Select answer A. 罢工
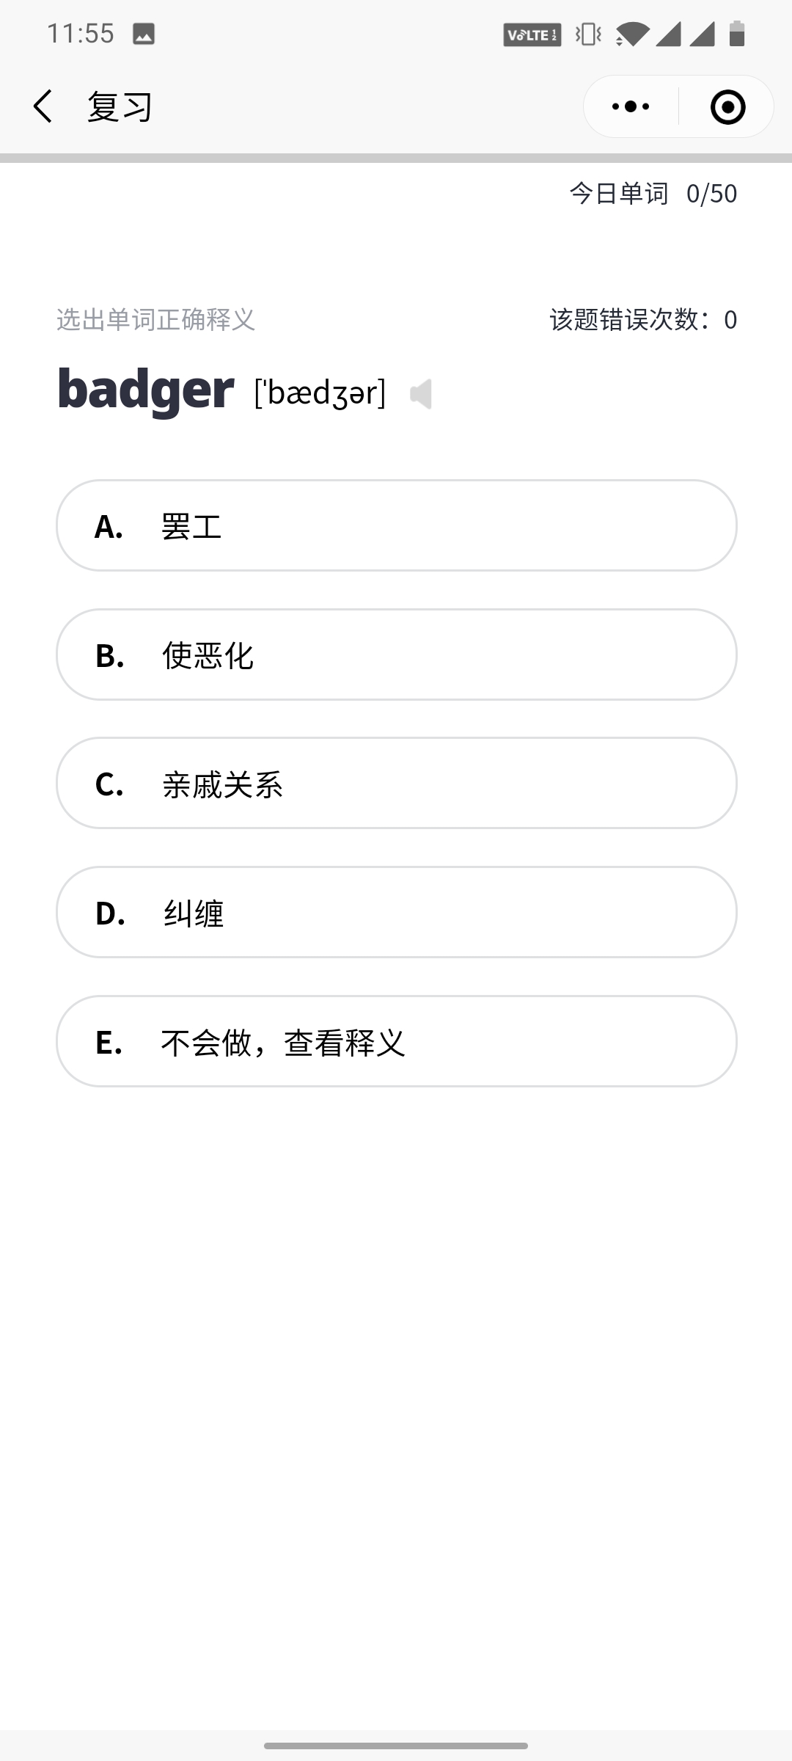Viewport: 792px width, 1761px height. click(x=397, y=525)
